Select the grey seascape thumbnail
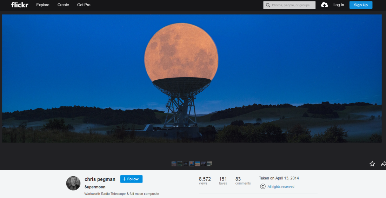 (x=209, y=164)
